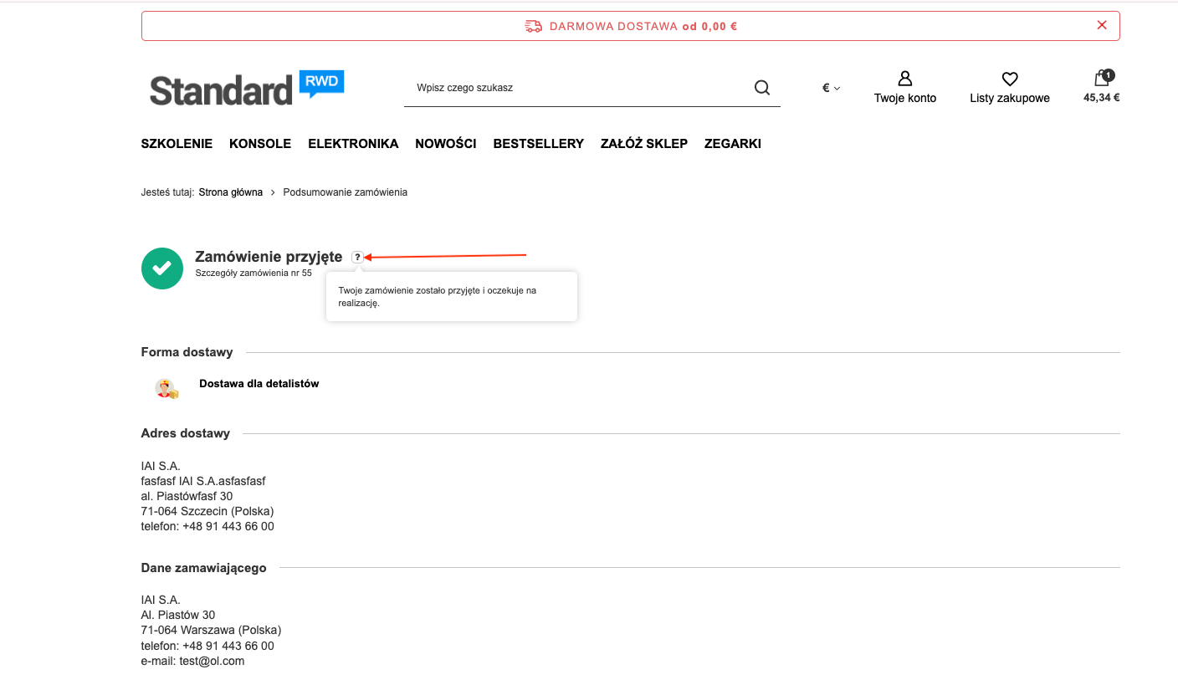
Task: Click the retail delivery courier icon
Action: [167, 389]
